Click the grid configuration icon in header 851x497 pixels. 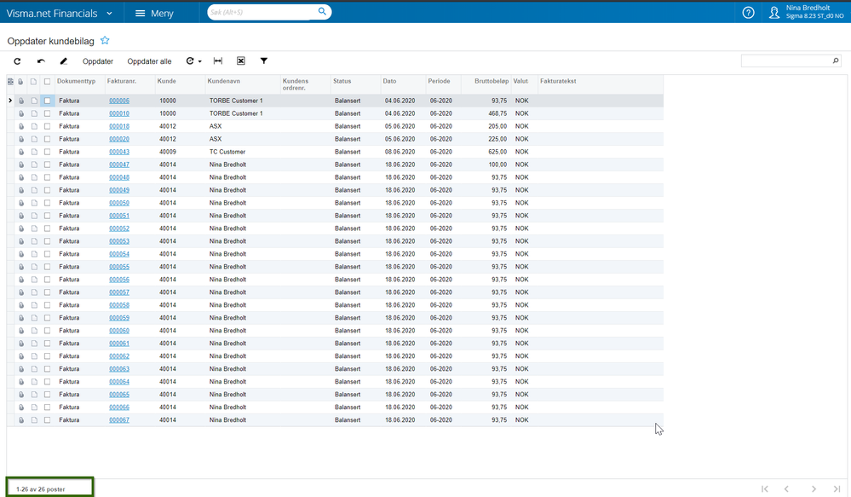[x=10, y=82]
